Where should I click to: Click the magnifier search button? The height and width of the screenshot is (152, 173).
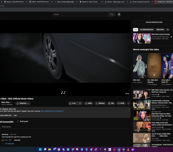[x=112, y=14]
